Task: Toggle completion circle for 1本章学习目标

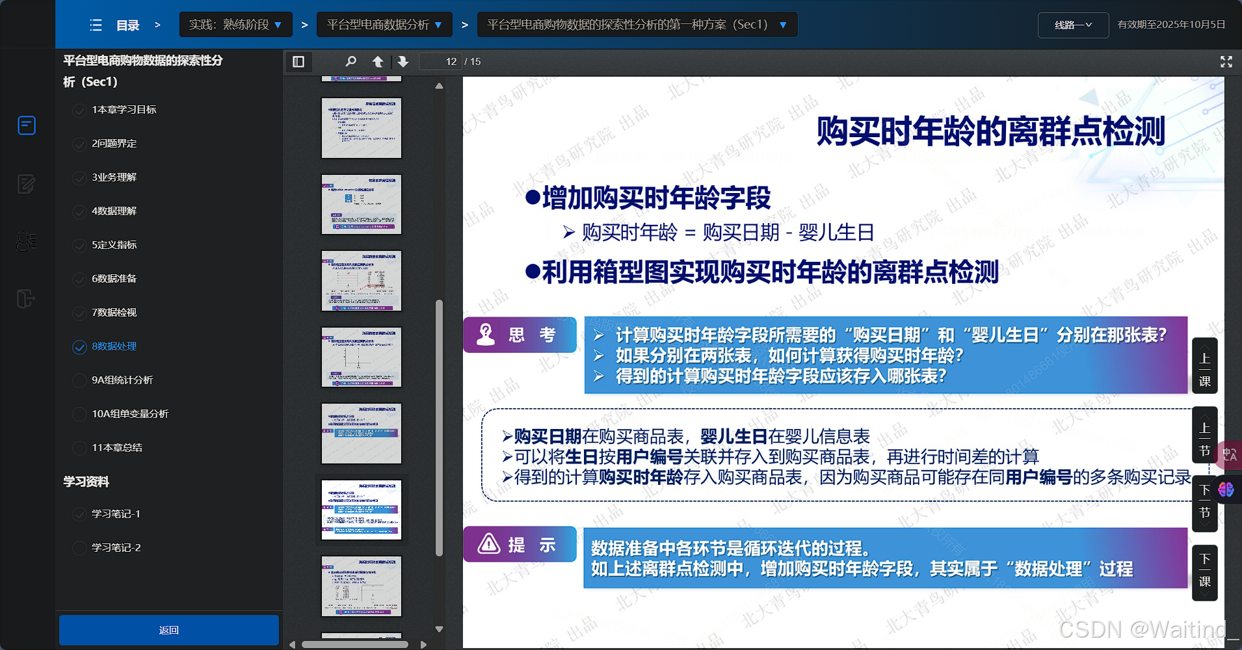Action: [79, 110]
